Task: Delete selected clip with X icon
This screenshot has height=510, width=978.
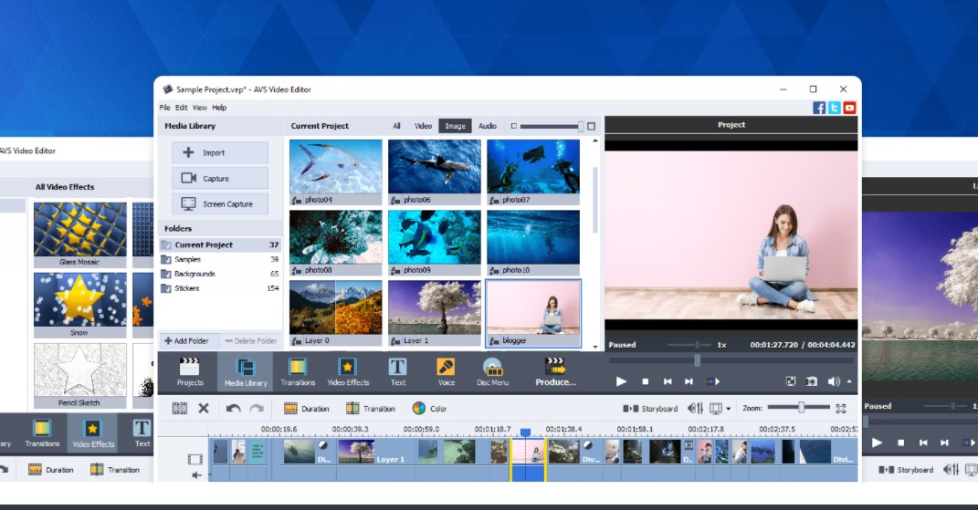Action: click(204, 409)
